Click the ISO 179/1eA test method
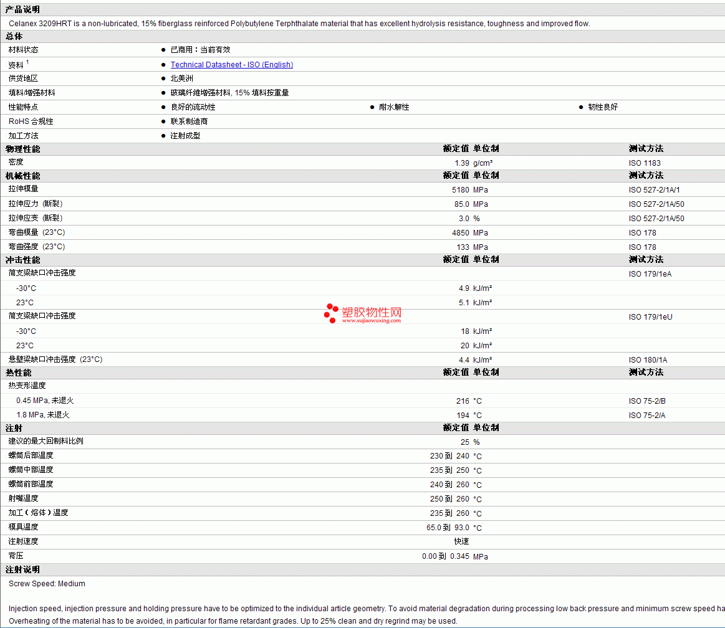 pyautogui.click(x=650, y=274)
